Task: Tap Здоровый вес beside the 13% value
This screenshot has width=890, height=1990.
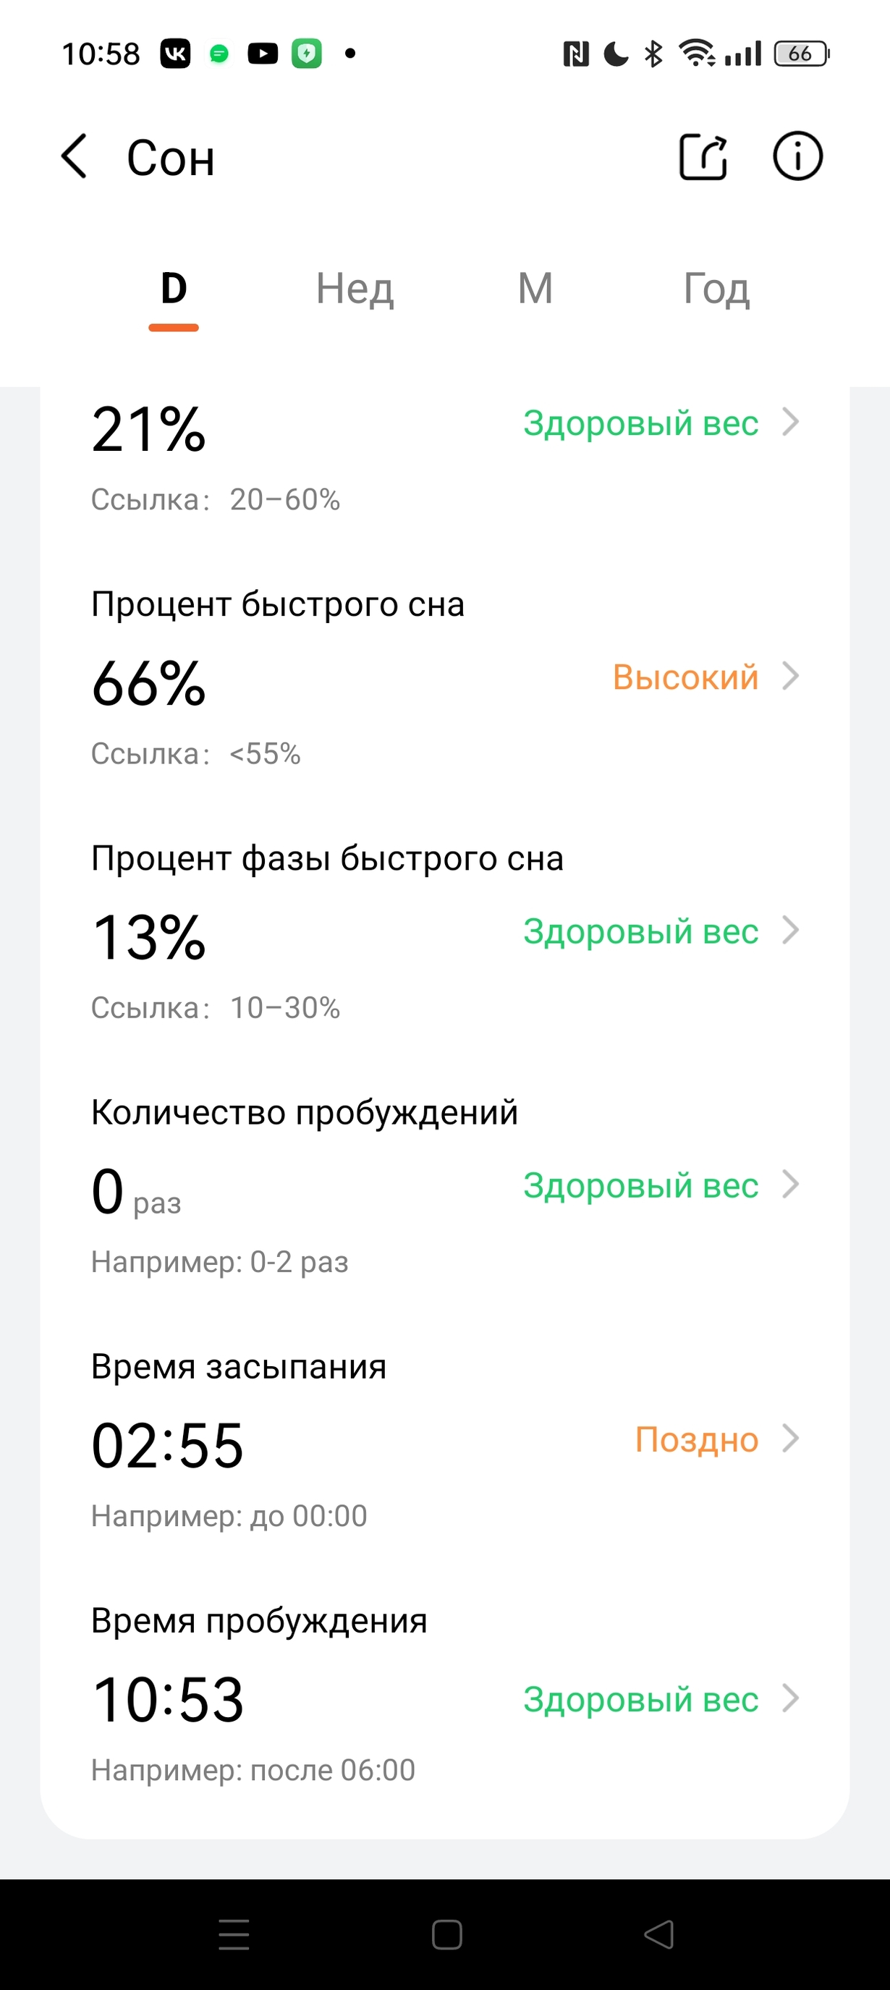Action: (x=640, y=931)
